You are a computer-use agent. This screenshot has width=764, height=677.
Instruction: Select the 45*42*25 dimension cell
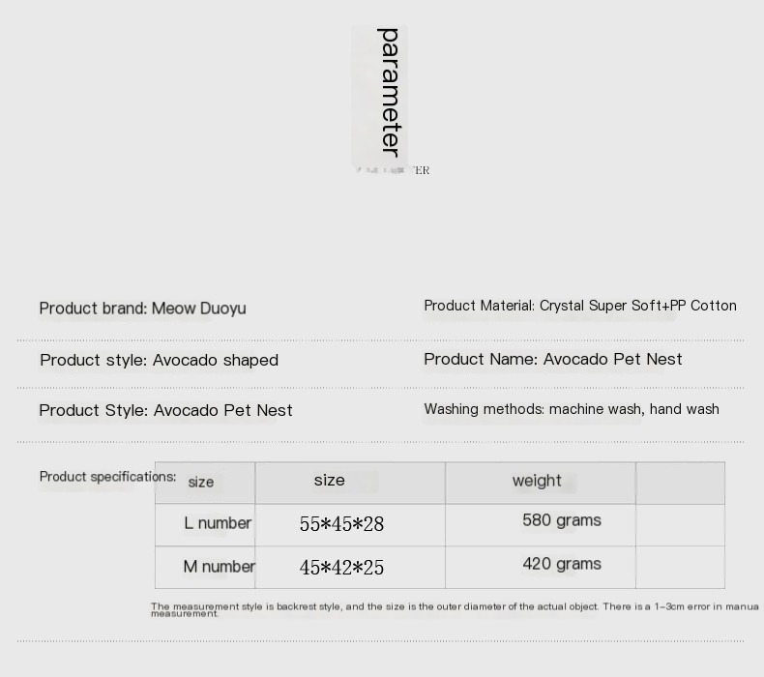[x=341, y=568]
